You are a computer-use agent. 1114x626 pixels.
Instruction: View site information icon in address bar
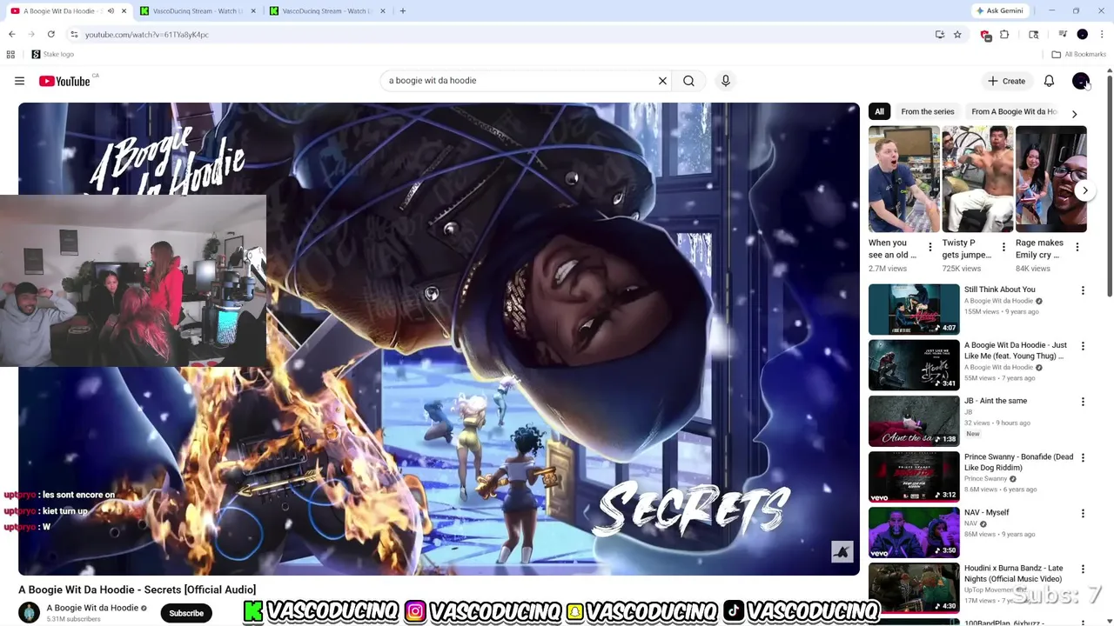tap(74, 34)
